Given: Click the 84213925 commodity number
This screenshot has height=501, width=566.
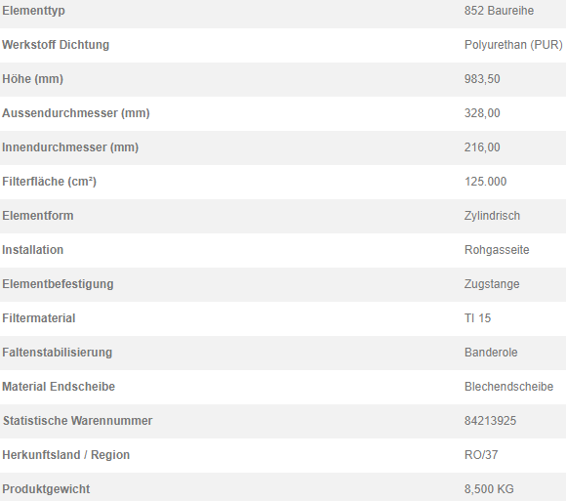Looking at the screenshot, I should pyautogui.click(x=490, y=421).
